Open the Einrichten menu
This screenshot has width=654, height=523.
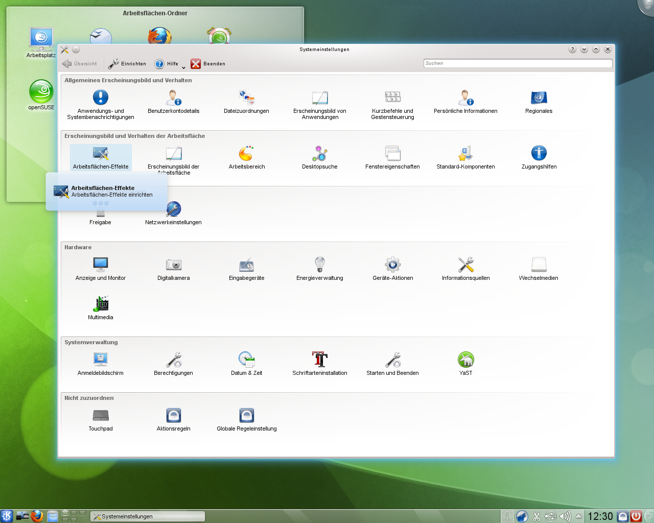127,63
